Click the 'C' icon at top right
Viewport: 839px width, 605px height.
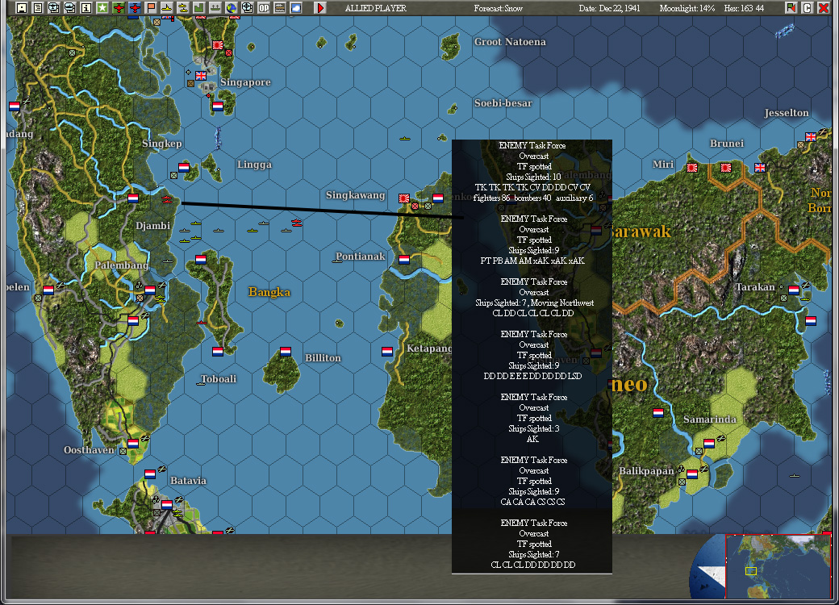[x=807, y=8]
